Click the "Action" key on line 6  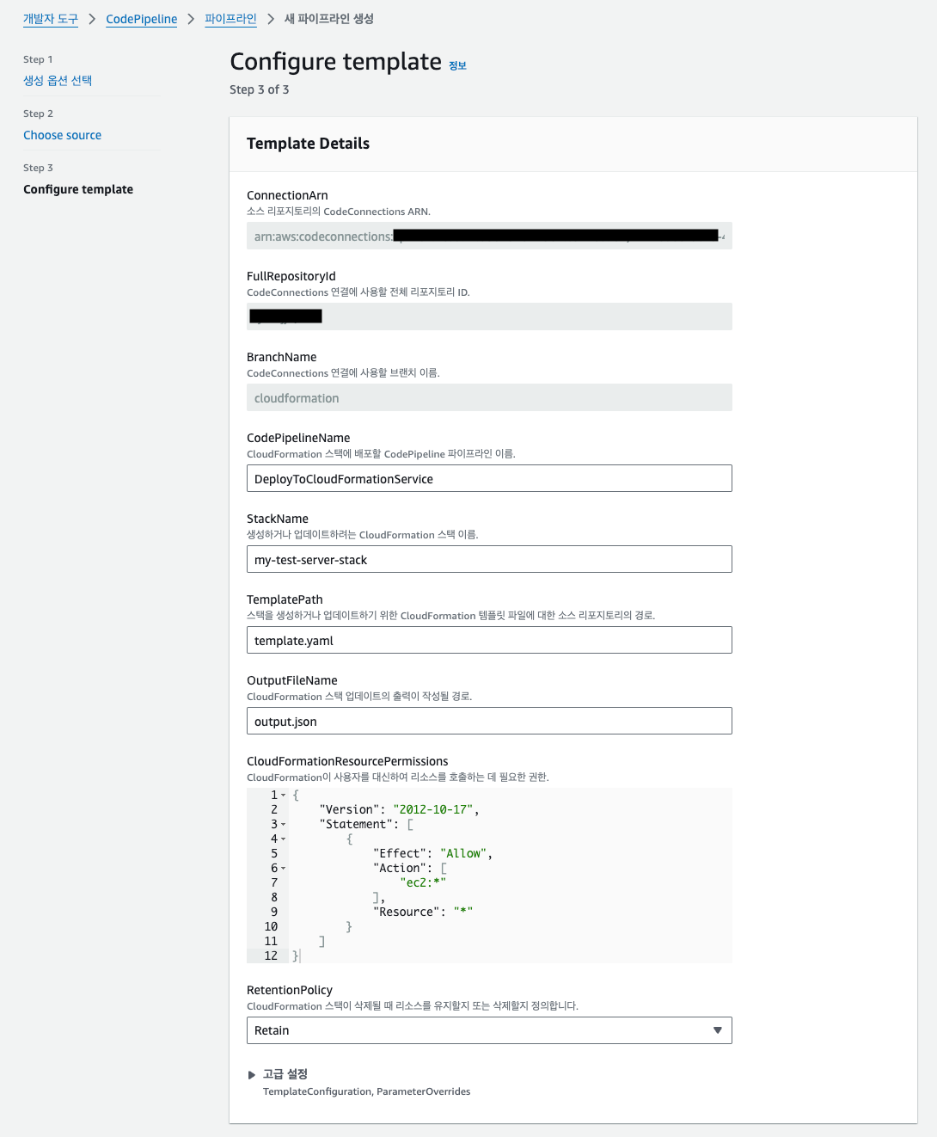pos(400,868)
